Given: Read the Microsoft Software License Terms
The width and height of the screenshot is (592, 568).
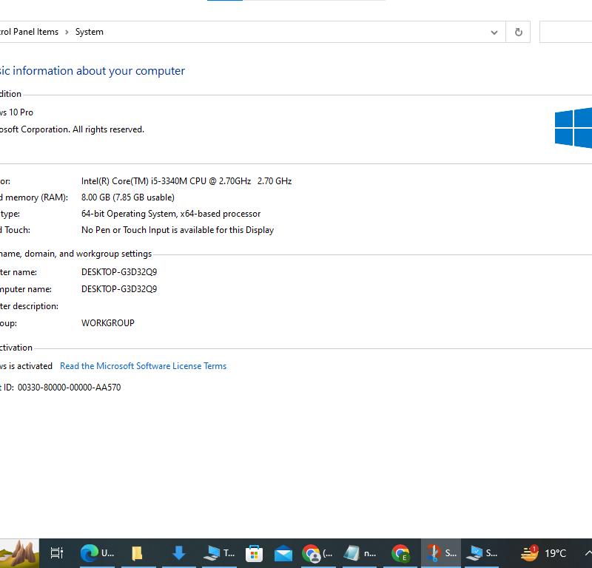Looking at the screenshot, I should tap(143, 366).
